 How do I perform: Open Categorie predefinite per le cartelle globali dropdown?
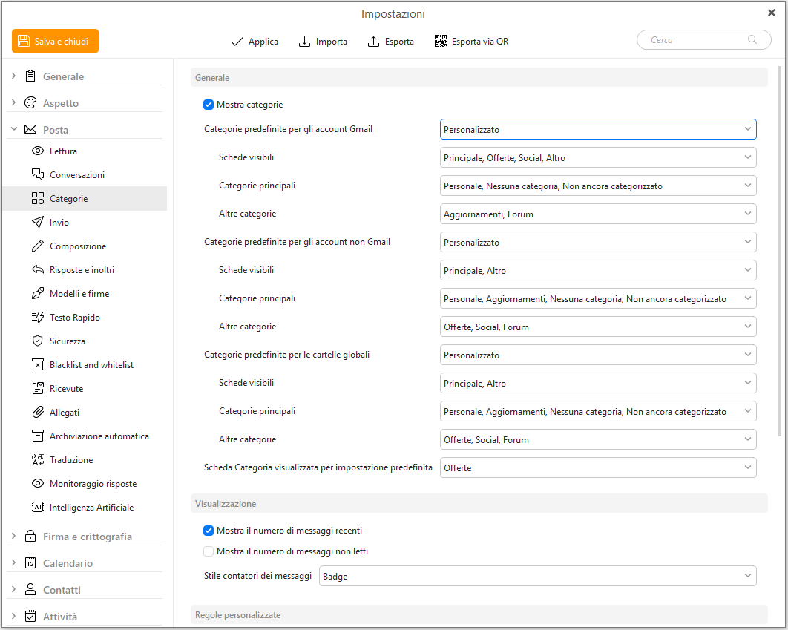pyautogui.click(x=598, y=355)
